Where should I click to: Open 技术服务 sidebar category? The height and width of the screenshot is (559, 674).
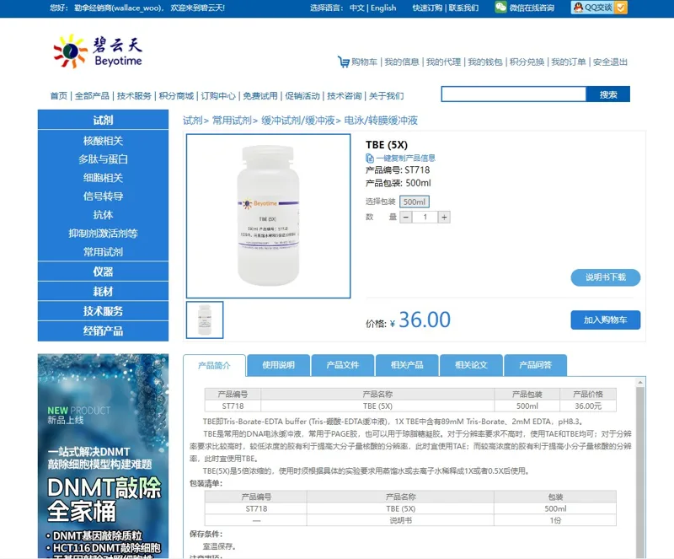point(103,311)
